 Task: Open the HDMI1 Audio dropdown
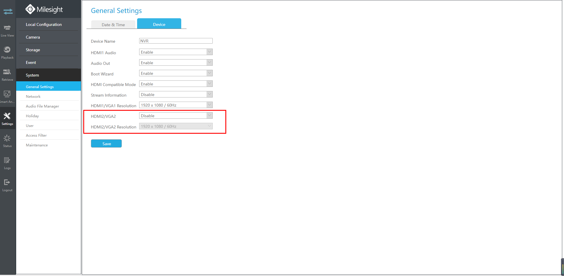point(176,52)
